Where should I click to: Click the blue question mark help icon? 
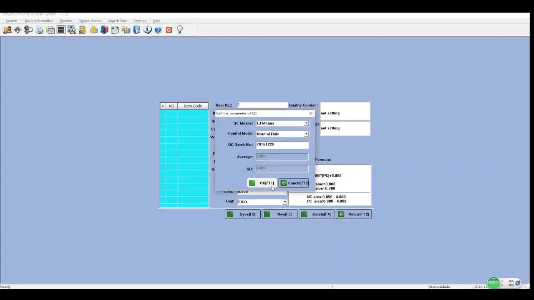[158, 30]
